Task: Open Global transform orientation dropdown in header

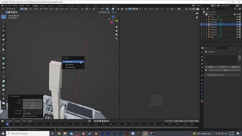Action: click(x=75, y=9)
